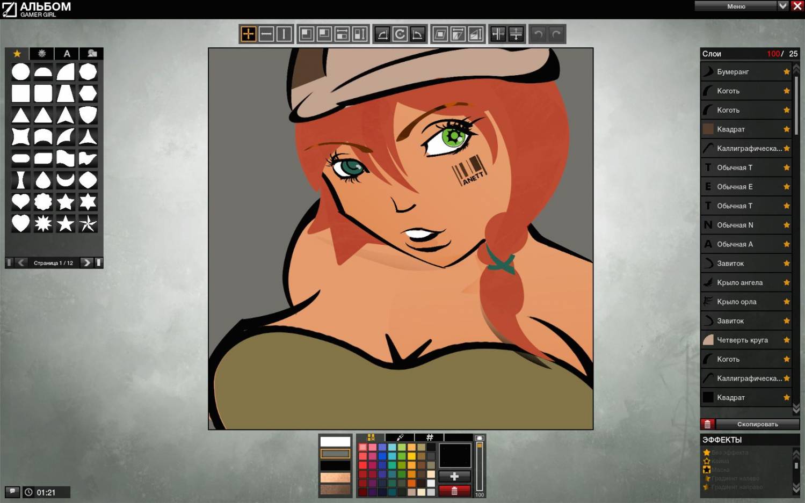Image resolution: width=805 pixels, height=503 pixels.
Task: Delete layer using the red trash icon
Action: 707,424
